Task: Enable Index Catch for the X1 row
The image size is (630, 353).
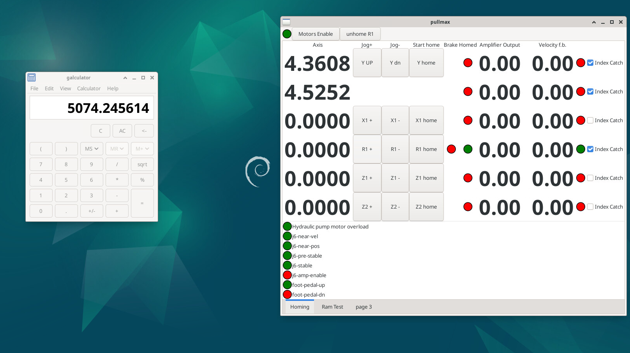Action: click(590, 120)
